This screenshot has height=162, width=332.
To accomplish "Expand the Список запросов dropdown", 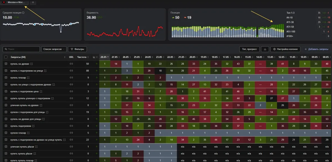I will 54,49.
